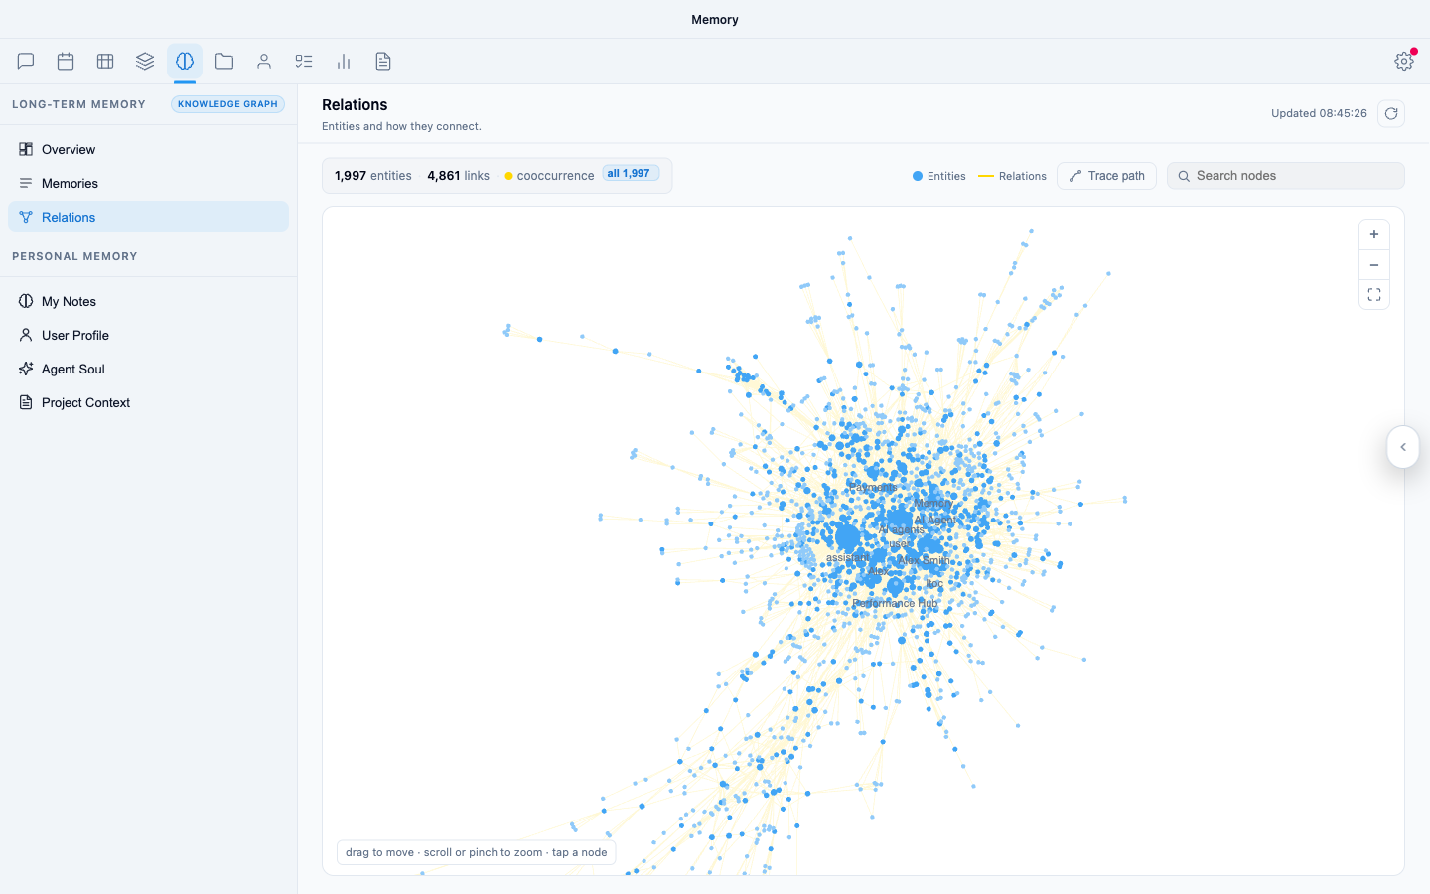Select the table grid icon
The height and width of the screenshot is (894, 1430).
(105, 62)
